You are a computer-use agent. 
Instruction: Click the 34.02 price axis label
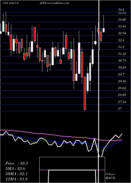122,20
